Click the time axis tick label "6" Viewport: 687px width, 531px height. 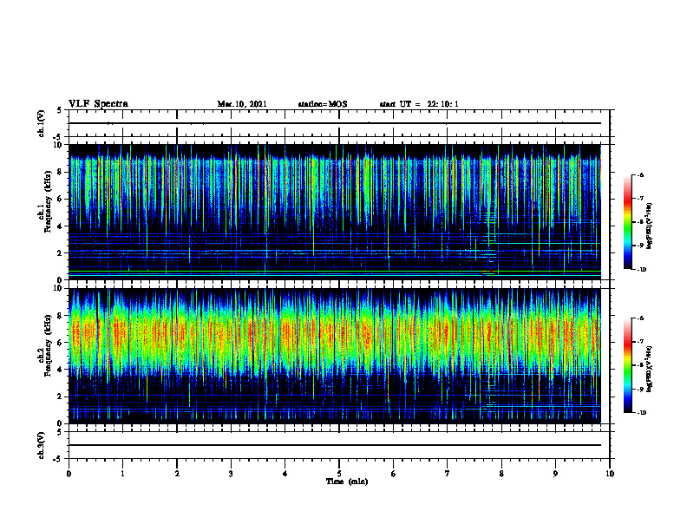(394, 474)
